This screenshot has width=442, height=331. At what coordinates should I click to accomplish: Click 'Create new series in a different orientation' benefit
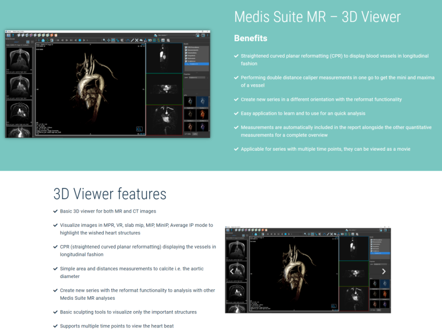(x=321, y=100)
